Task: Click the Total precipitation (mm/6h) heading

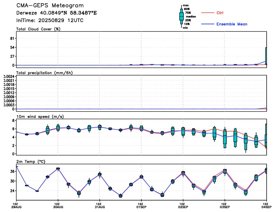Action: [x=44, y=73]
